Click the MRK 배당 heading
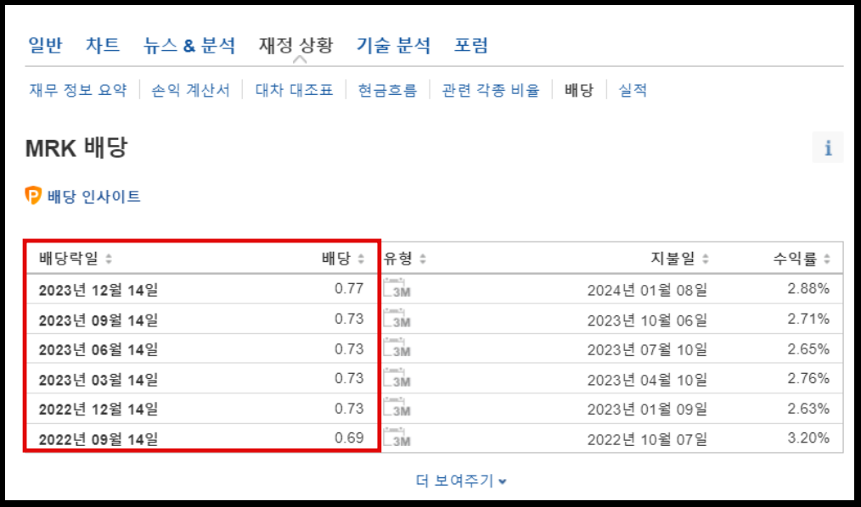The height and width of the screenshot is (507, 861). (x=76, y=148)
